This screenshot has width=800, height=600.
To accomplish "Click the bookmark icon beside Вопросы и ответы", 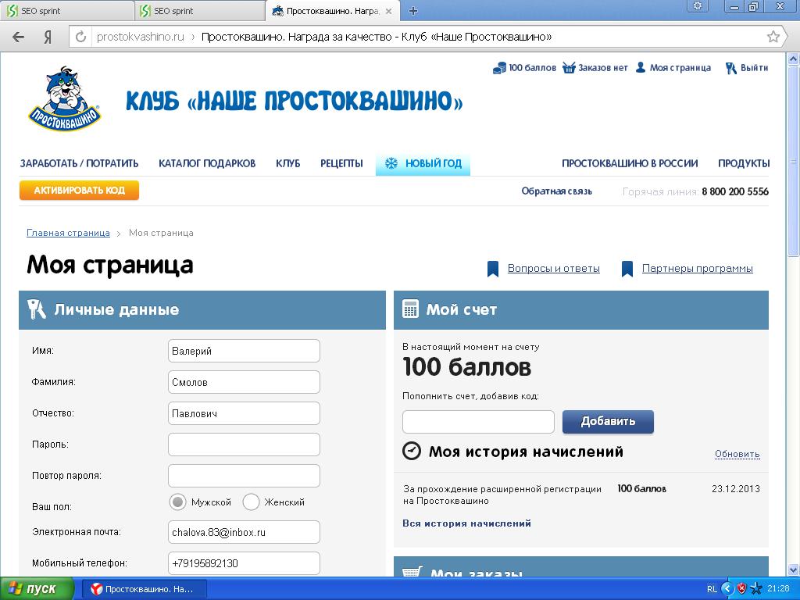I will pyautogui.click(x=493, y=269).
